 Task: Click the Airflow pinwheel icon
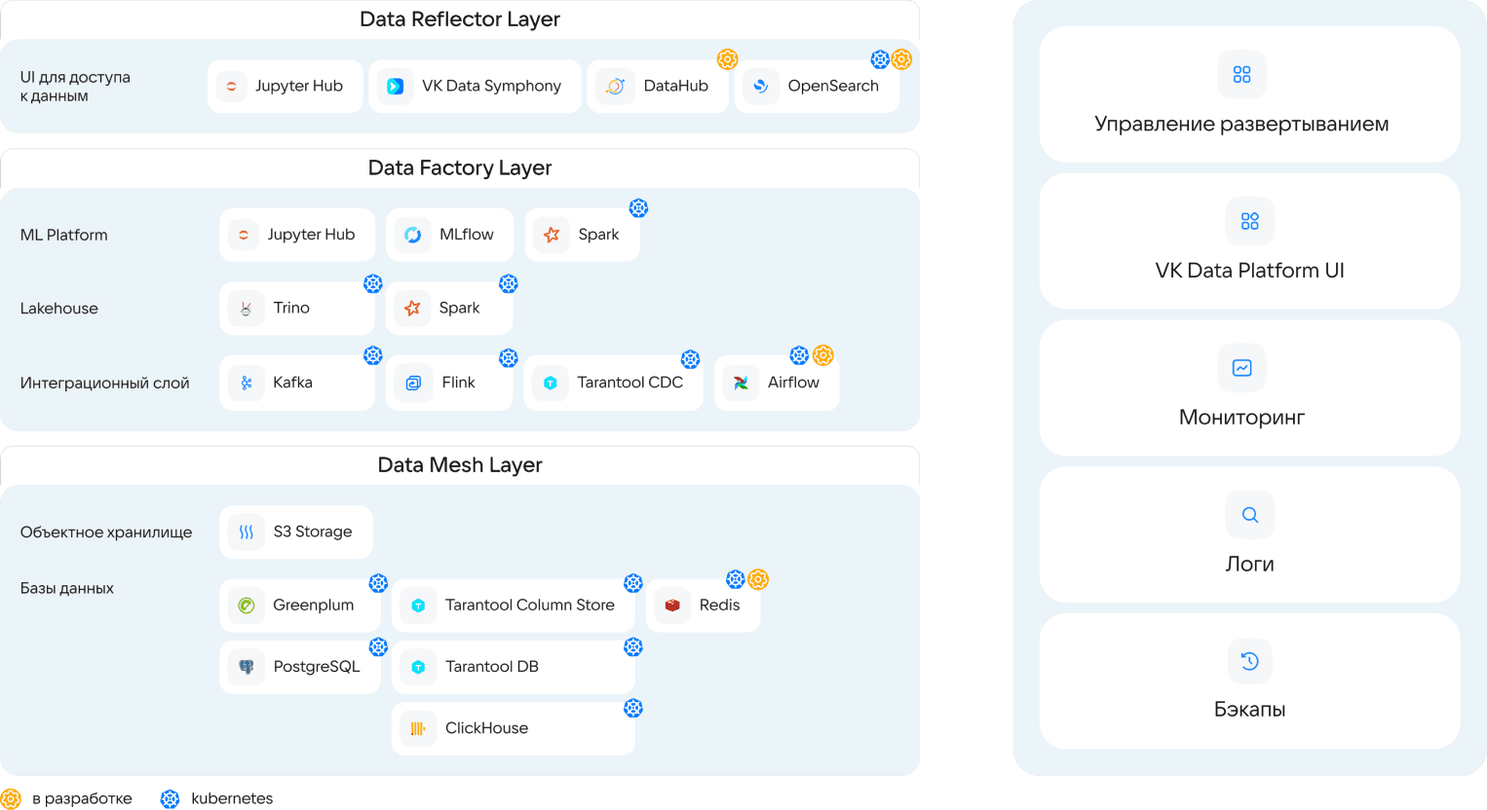click(x=741, y=384)
